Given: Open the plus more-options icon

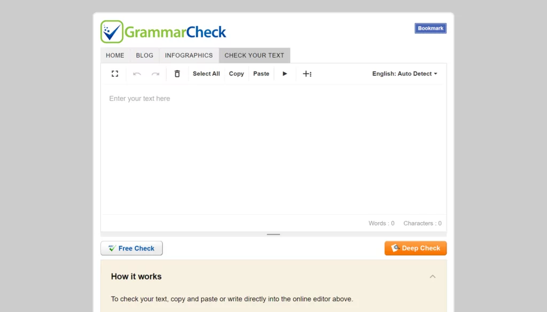Looking at the screenshot, I should [x=307, y=74].
